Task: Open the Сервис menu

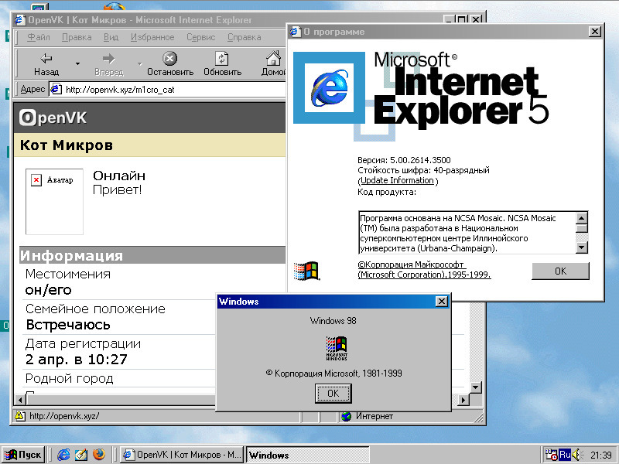Action: pos(201,37)
